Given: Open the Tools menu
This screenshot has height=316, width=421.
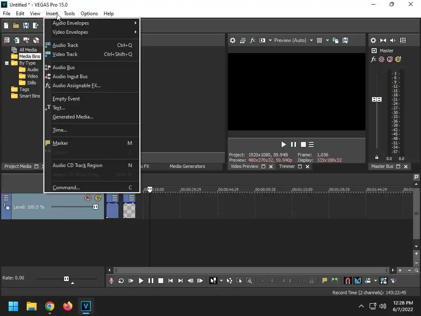Looking at the screenshot, I should coord(69,14).
